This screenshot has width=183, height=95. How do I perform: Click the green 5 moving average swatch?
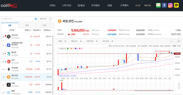(x=68, y=48)
